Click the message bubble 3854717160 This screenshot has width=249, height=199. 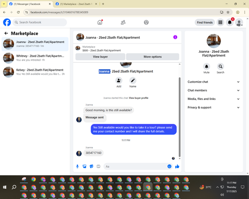[94, 153]
